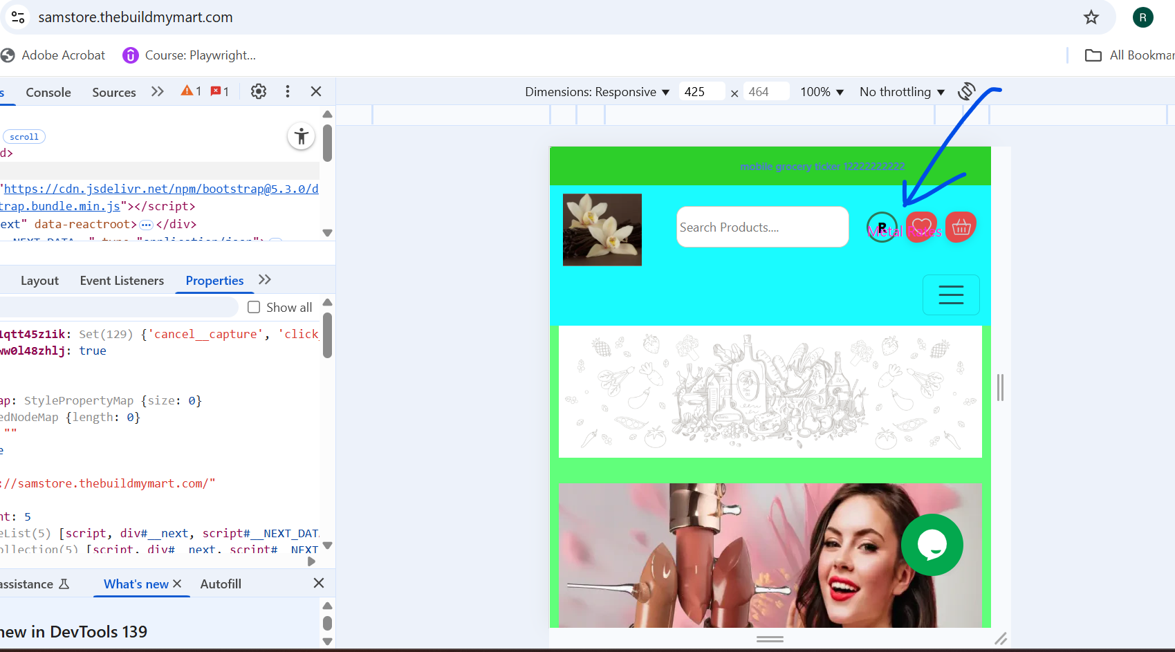Open Adobe Acrobat bookmark
The height and width of the screenshot is (652, 1175).
[53, 55]
